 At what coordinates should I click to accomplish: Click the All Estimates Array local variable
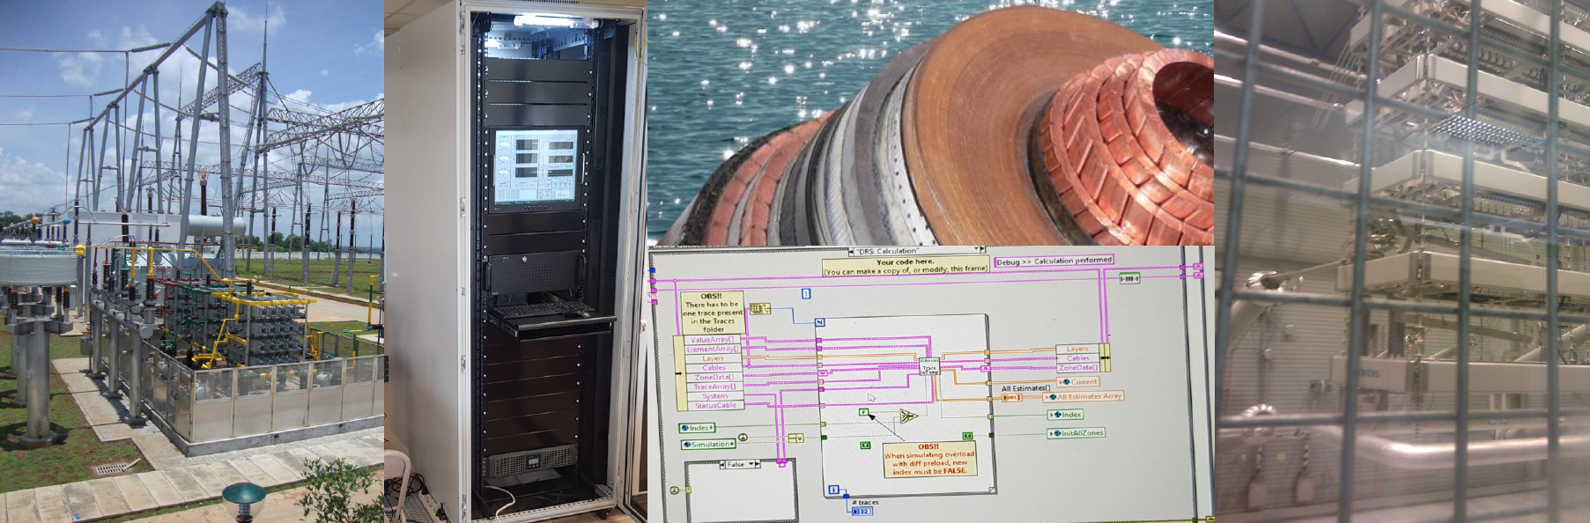pyautogui.click(x=1083, y=396)
